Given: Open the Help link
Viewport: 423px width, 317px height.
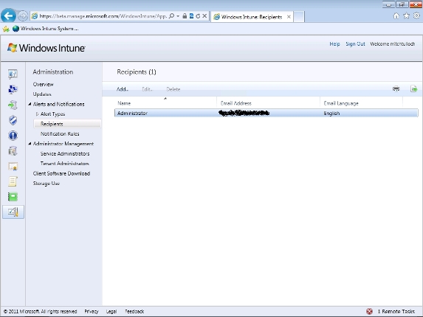Looking at the screenshot, I should pos(334,44).
